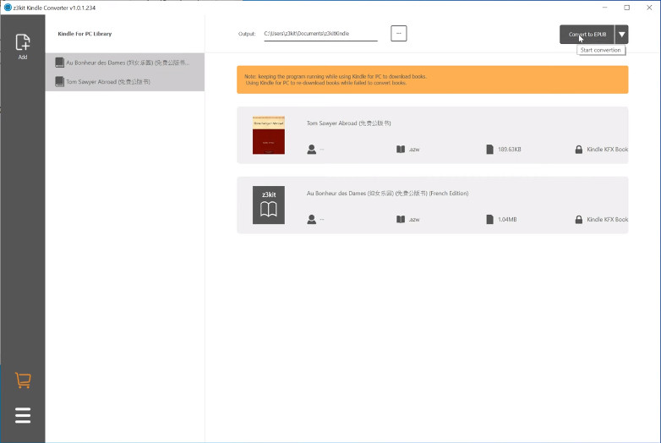This screenshot has width=661, height=443.
Task: Click the Add file icon in sidebar
Action: [23, 46]
